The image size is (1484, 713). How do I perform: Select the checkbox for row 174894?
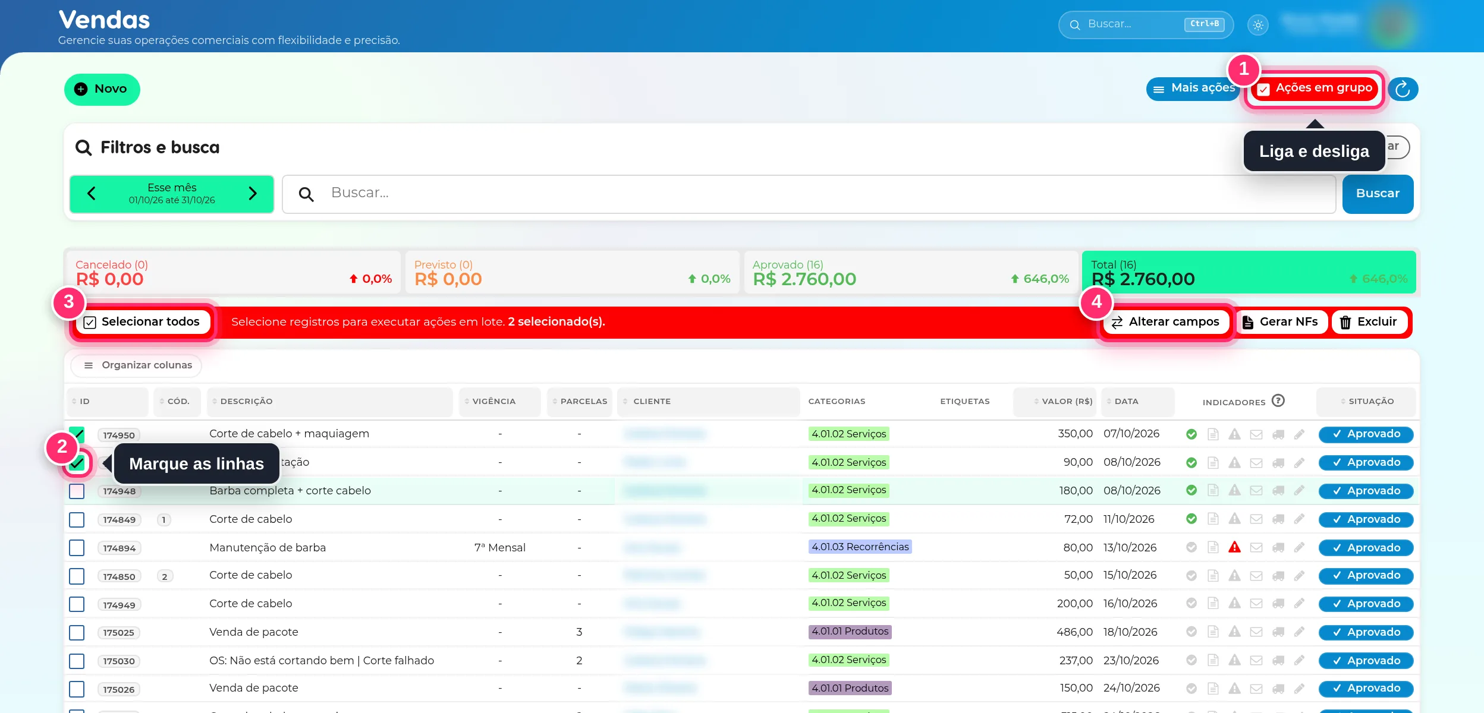[x=77, y=548]
